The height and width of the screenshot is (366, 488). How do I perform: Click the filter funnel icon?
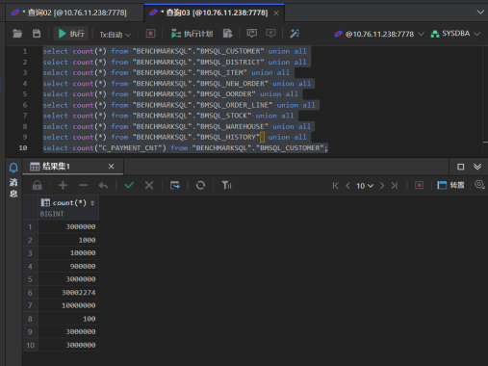(x=226, y=185)
